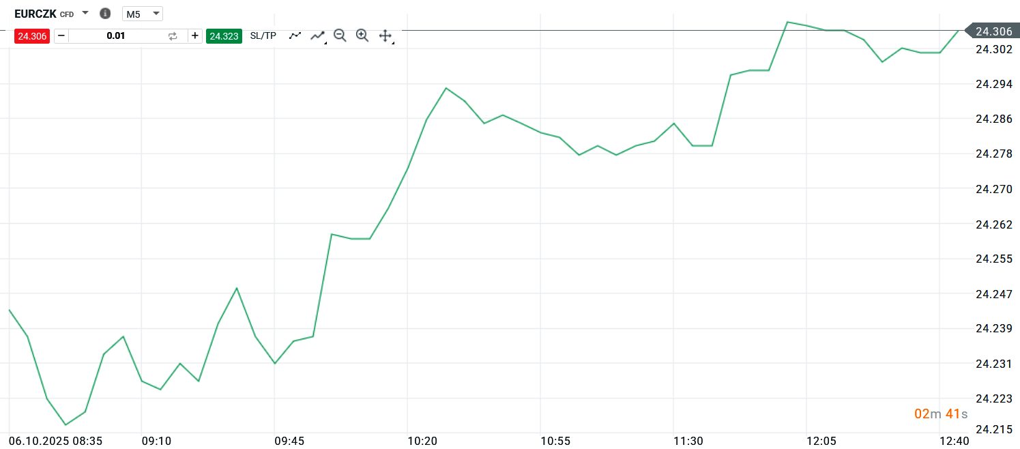Increase volume with the plus button
The image size is (1020, 449).
(195, 36)
